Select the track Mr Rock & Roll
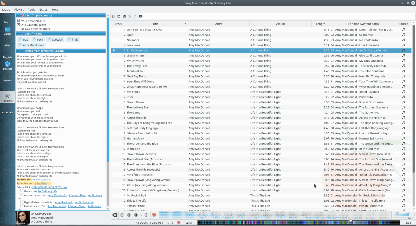The image size is (416, 226). [136, 195]
